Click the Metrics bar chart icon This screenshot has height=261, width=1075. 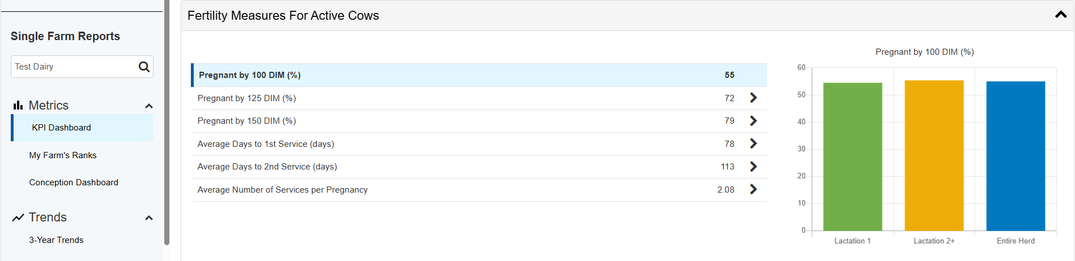coord(18,105)
